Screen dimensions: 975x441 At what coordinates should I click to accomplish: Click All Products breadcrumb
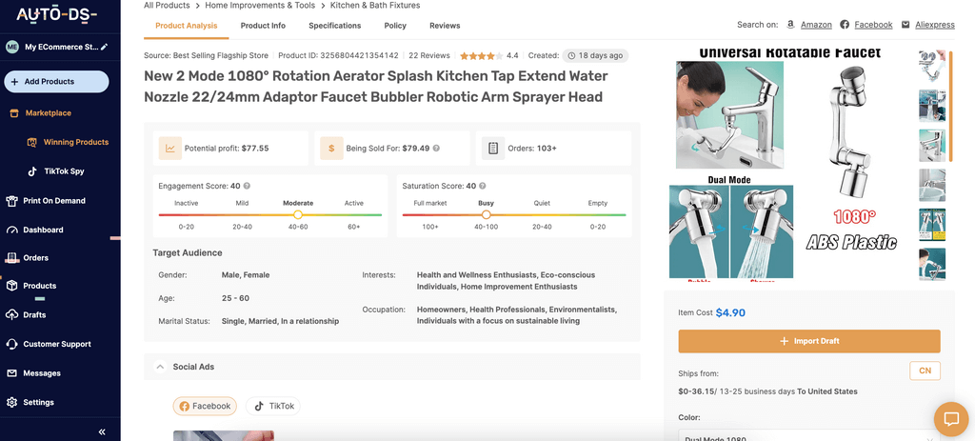167,6
